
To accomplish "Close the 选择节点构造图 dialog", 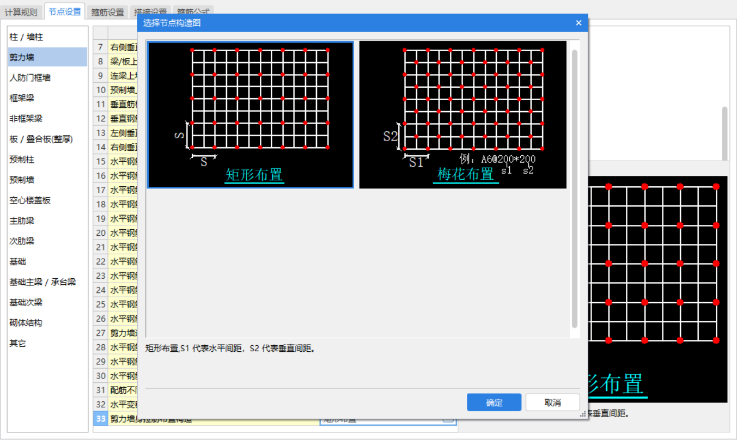I will point(578,23).
